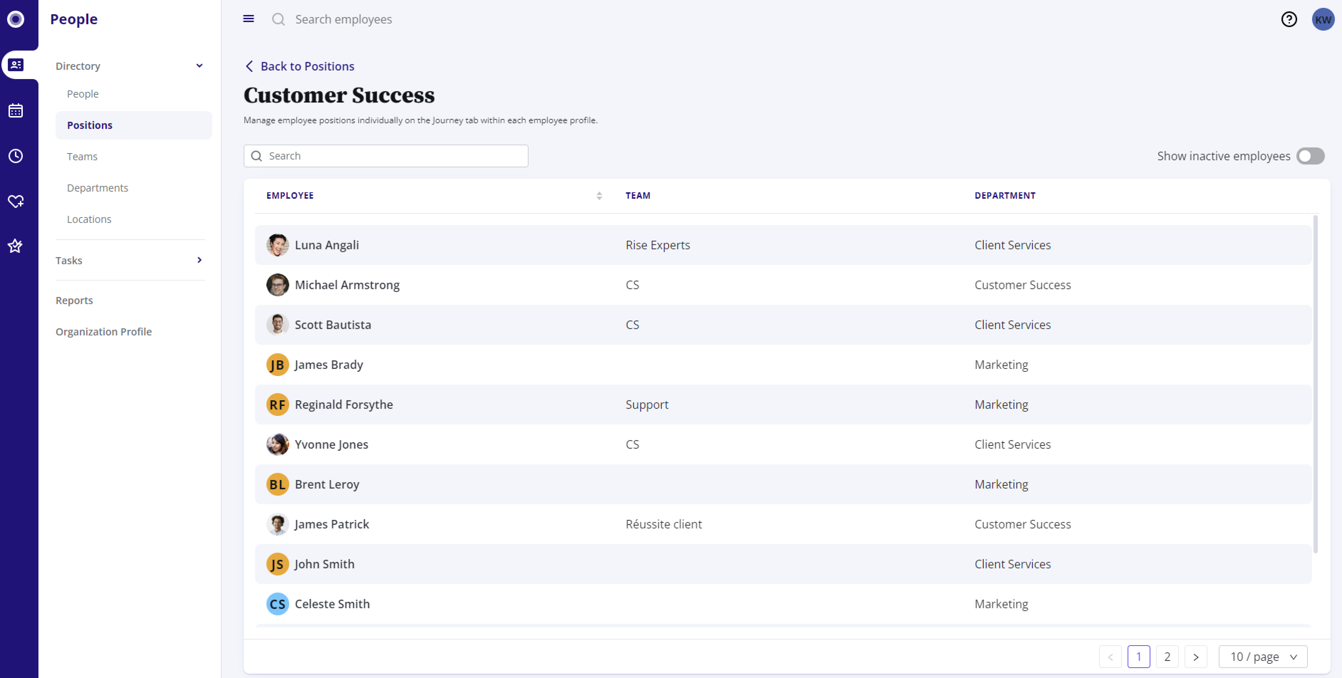Go to the next page arrow
This screenshot has width=1342, height=678.
1196,657
